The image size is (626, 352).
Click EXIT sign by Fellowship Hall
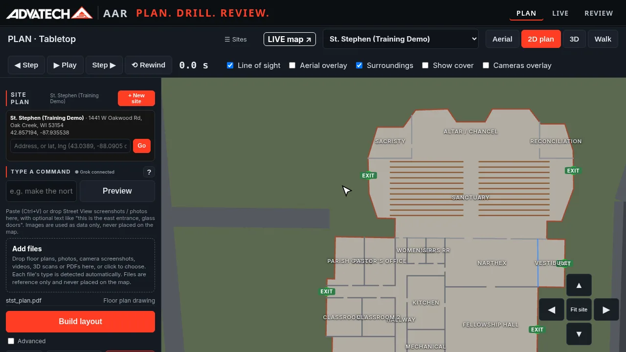(x=537, y=330)
